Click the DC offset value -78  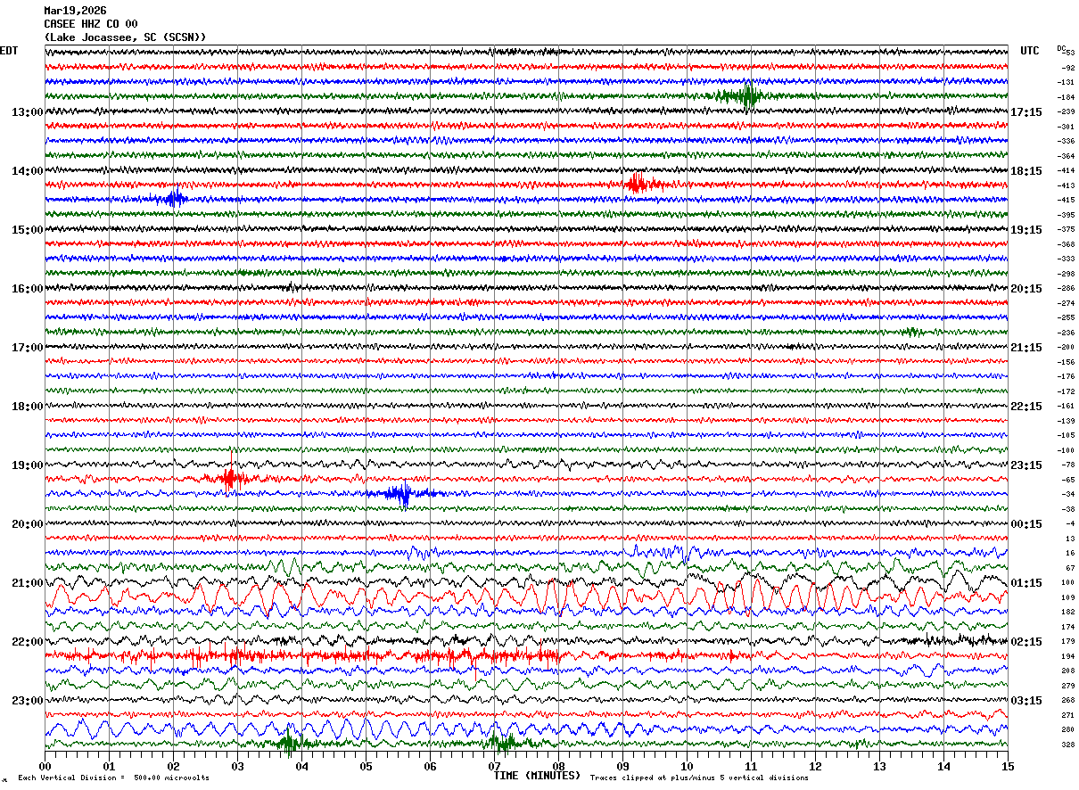point(1067,465)
